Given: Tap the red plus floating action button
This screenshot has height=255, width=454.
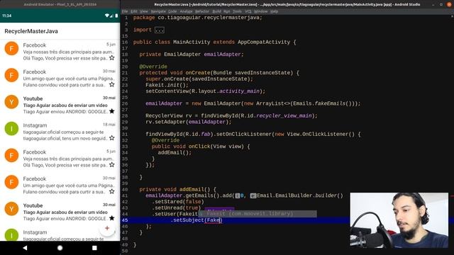Looking at the screenshot, I should 107,228.
